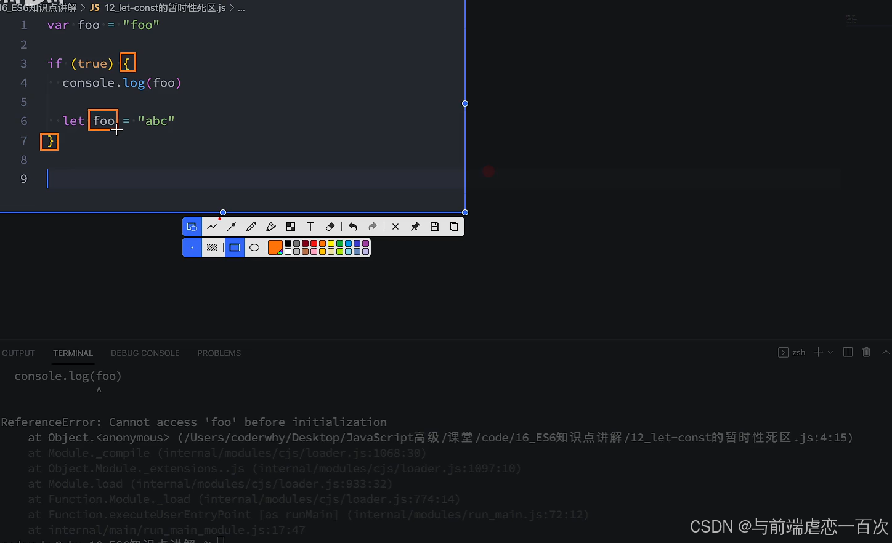The height and width of the screenshot is (543, 892).
Task: Undo the last annotation
Action: point(353,227)
